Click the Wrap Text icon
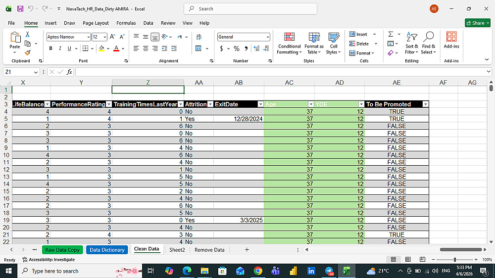The height and width of the screenshot is (278, 495). [x=199, y=37]
